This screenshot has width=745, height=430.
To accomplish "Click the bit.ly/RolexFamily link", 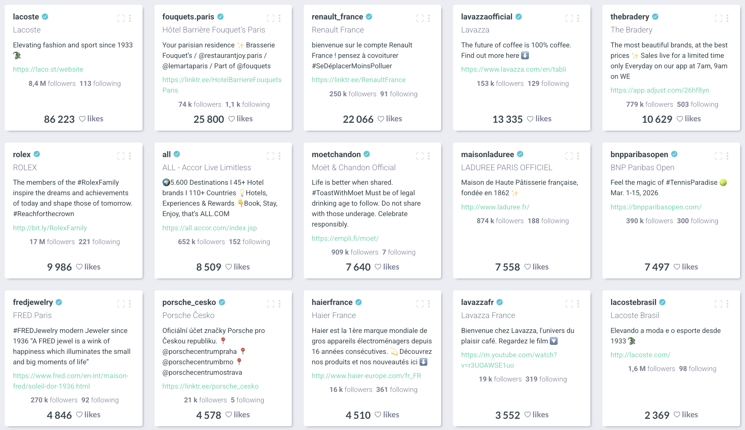I will [x=50, y=228].
